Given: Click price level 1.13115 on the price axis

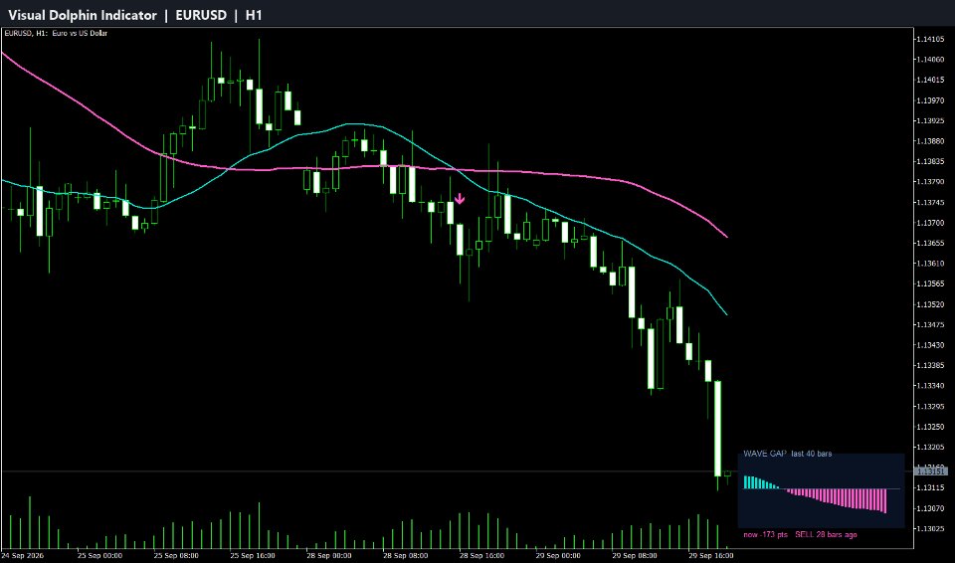Looking at the screenshot, I should click(929, 488).
